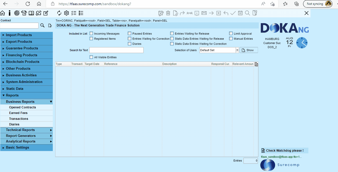Open the Selection of Users dropdown
The width and height of the screenshot is (338, 172).
(219, 50)
